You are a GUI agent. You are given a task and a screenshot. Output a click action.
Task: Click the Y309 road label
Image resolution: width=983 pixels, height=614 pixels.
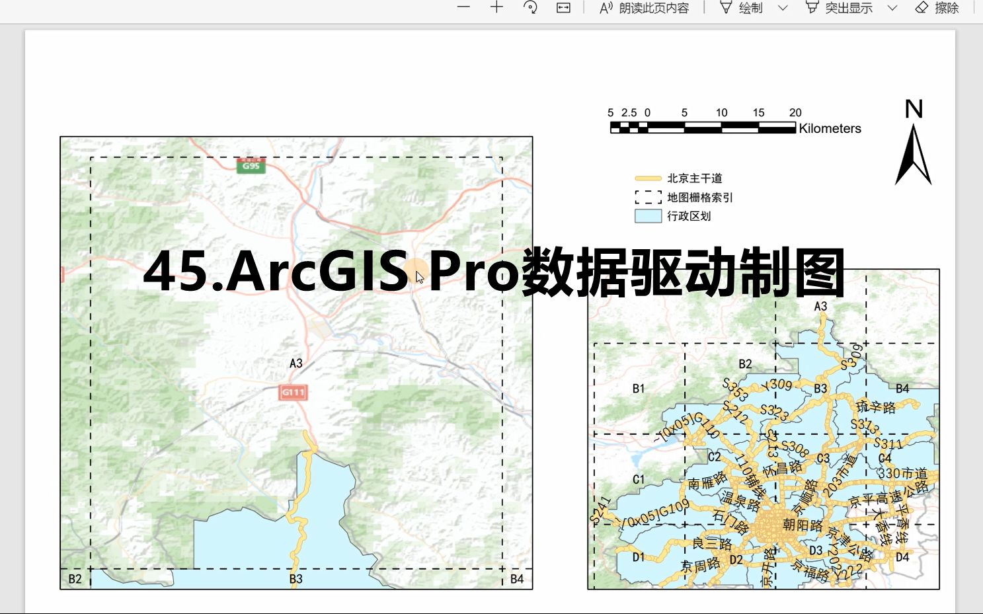[x=776, y=385]
